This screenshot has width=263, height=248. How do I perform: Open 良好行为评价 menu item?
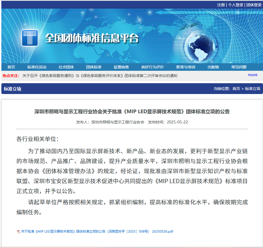[x=152, y=67]
